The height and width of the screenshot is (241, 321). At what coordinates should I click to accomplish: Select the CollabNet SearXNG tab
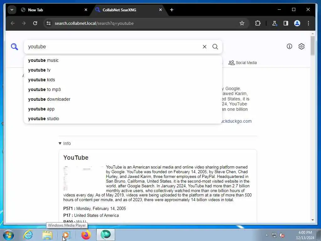128,10
